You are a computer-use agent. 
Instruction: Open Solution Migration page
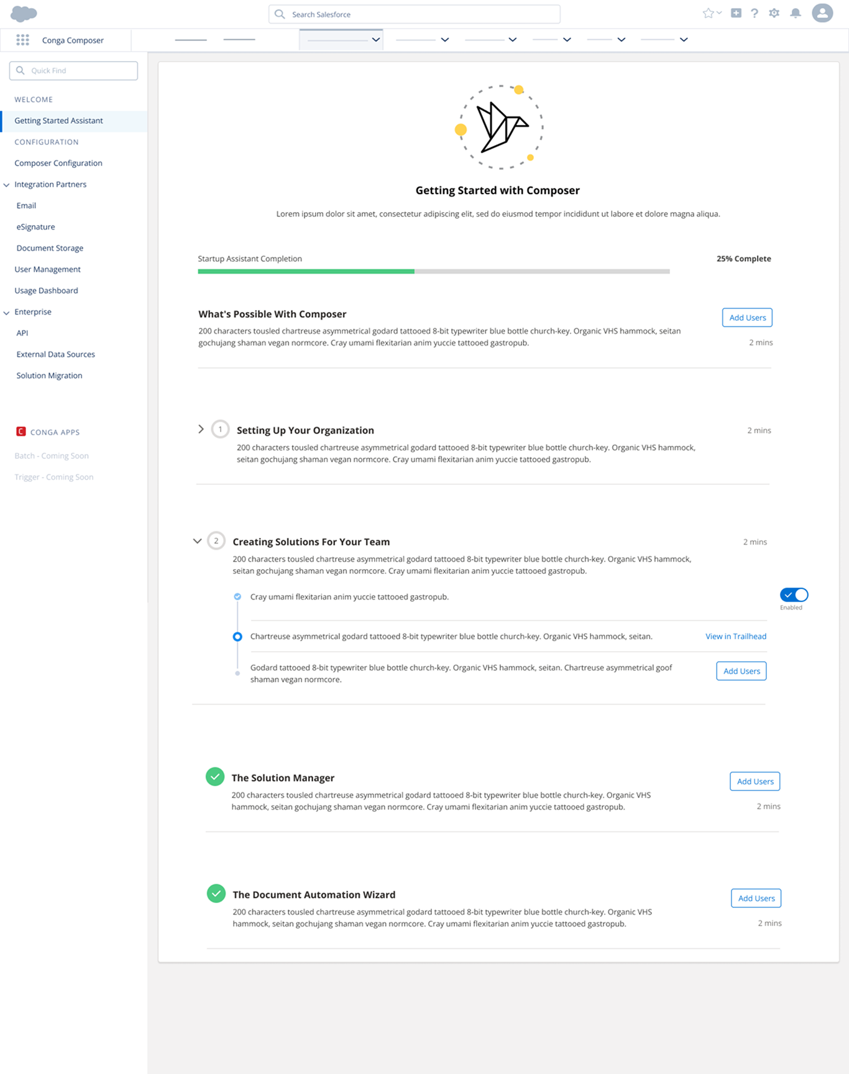(x=49, y=375)
